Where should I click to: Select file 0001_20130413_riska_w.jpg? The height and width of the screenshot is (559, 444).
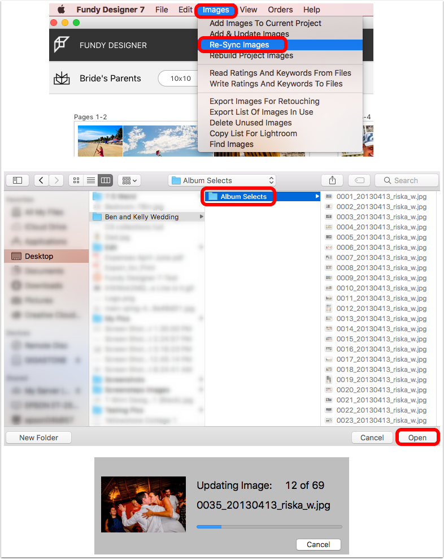pyautogui.click(x=381, y=197)
